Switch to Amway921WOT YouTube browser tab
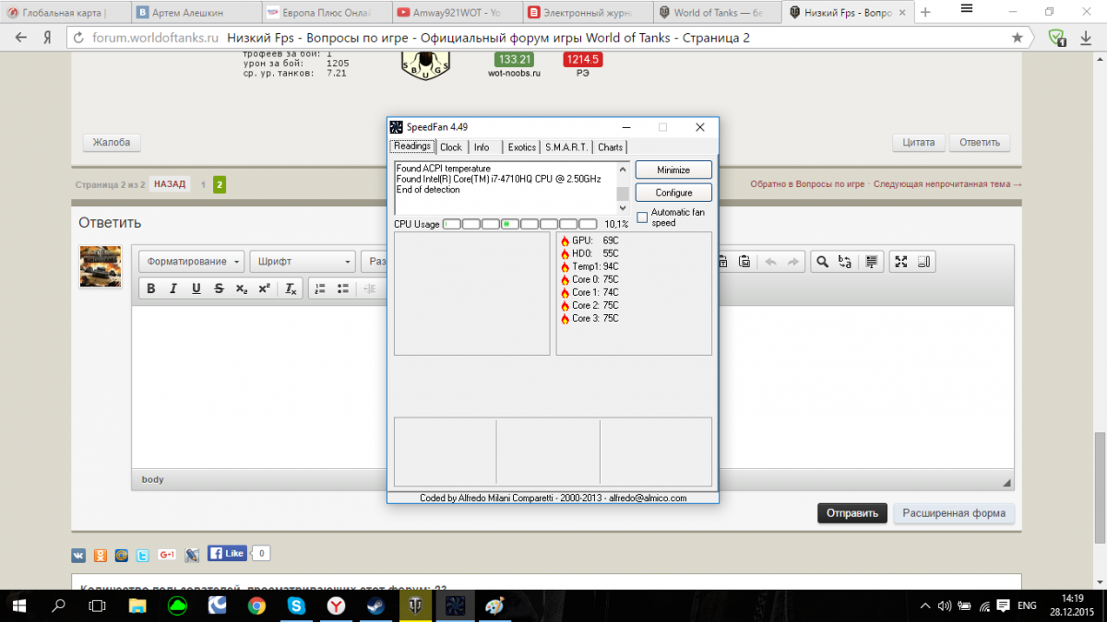 (456, 13)
